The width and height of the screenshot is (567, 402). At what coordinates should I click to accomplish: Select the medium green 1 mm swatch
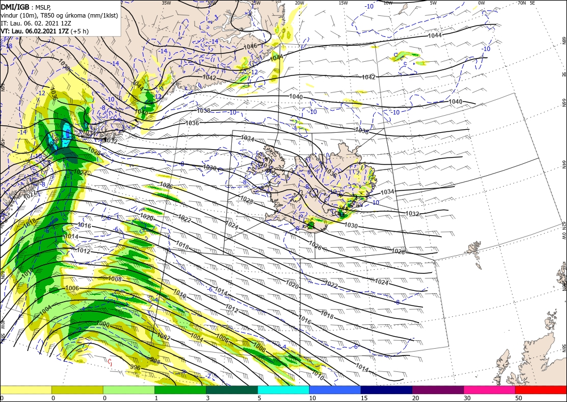click(180, 390)
